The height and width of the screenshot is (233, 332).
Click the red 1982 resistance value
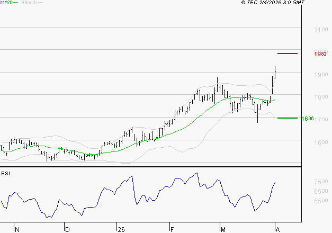[x=320, y=54]
